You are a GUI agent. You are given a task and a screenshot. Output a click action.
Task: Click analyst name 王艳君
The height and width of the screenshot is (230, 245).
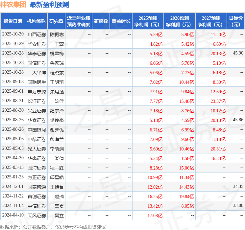coord(57,187)
